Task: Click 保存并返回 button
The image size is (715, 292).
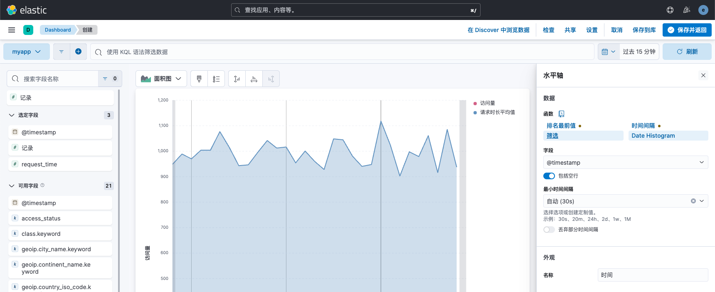Action: click(x=687, y=30)
